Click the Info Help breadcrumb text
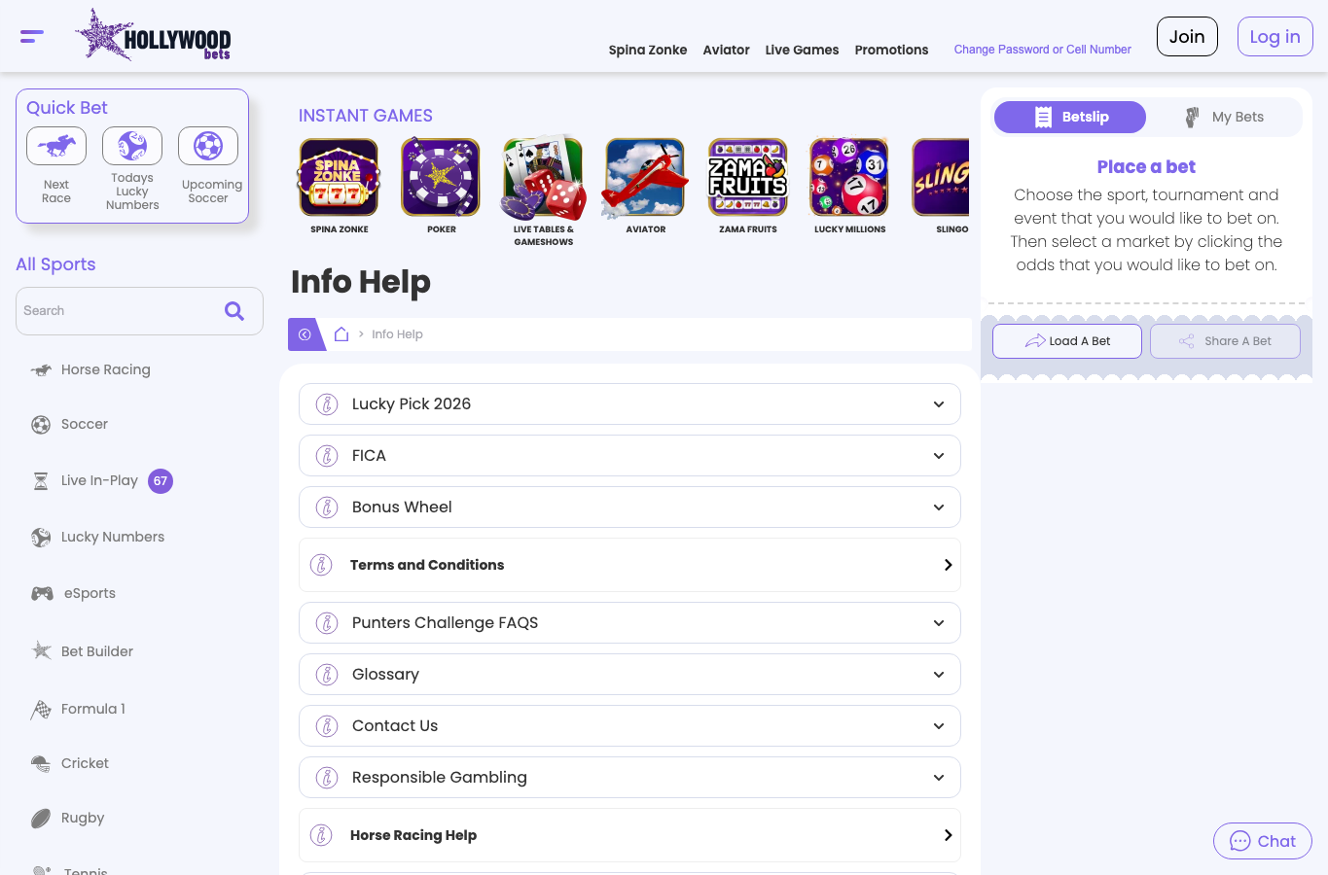Screen dimensions: 1328x875 point(397,334)
